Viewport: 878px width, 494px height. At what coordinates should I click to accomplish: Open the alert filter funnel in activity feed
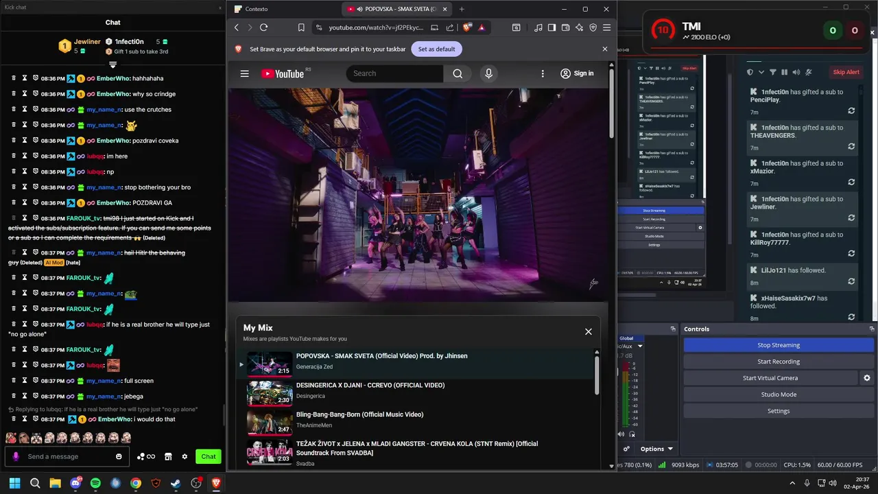click(x=773, y=72)
